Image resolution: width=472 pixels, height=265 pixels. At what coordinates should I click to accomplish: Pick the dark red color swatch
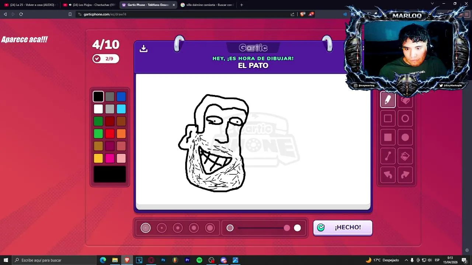[110, 121]
